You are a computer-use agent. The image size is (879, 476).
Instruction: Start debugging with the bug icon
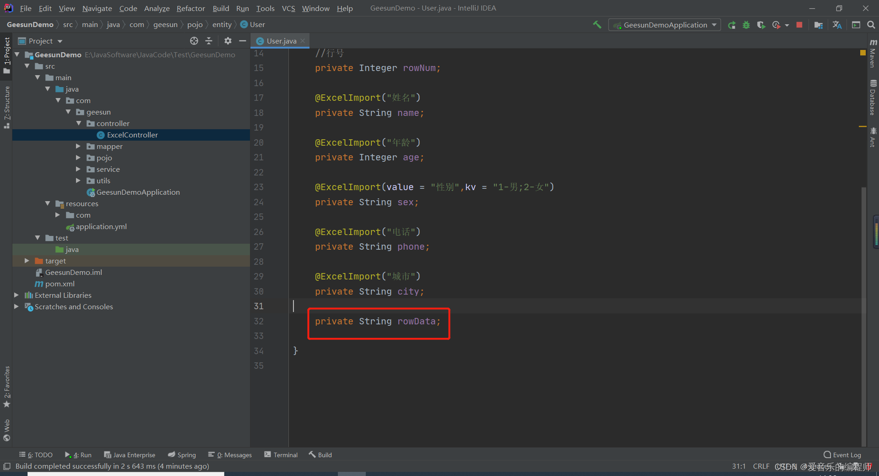tap(746, 25)
